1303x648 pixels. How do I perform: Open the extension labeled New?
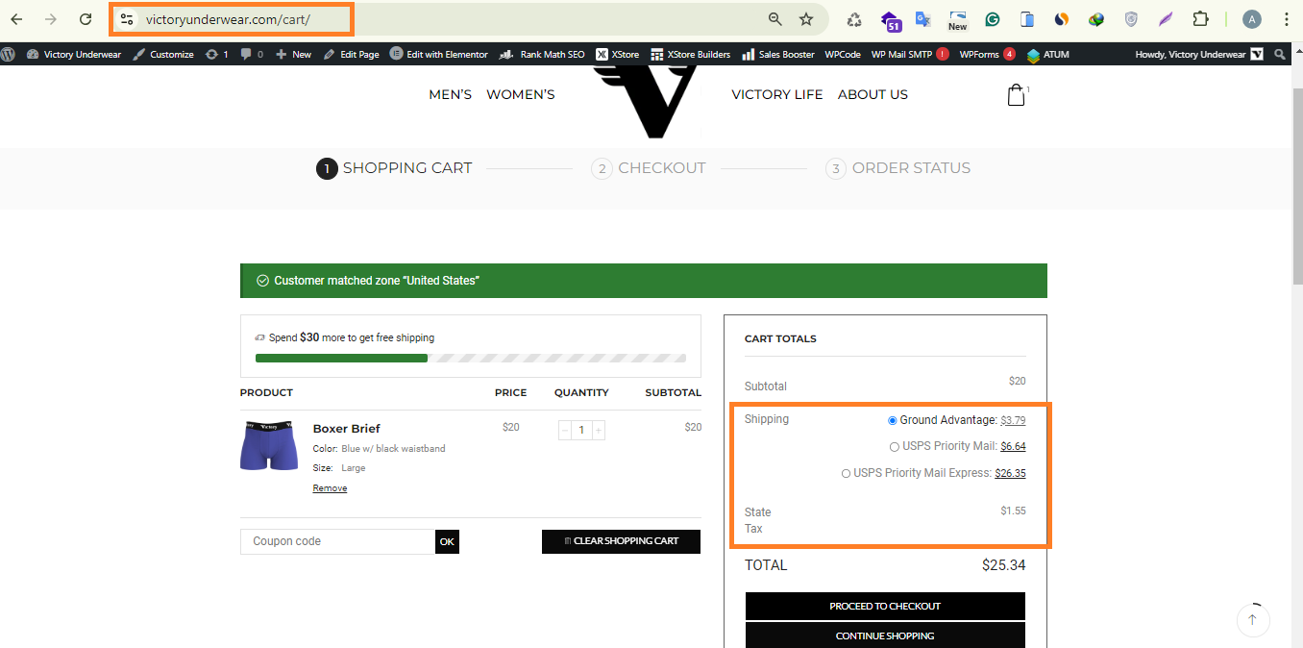pyautogui.click(x=958, y=20)
